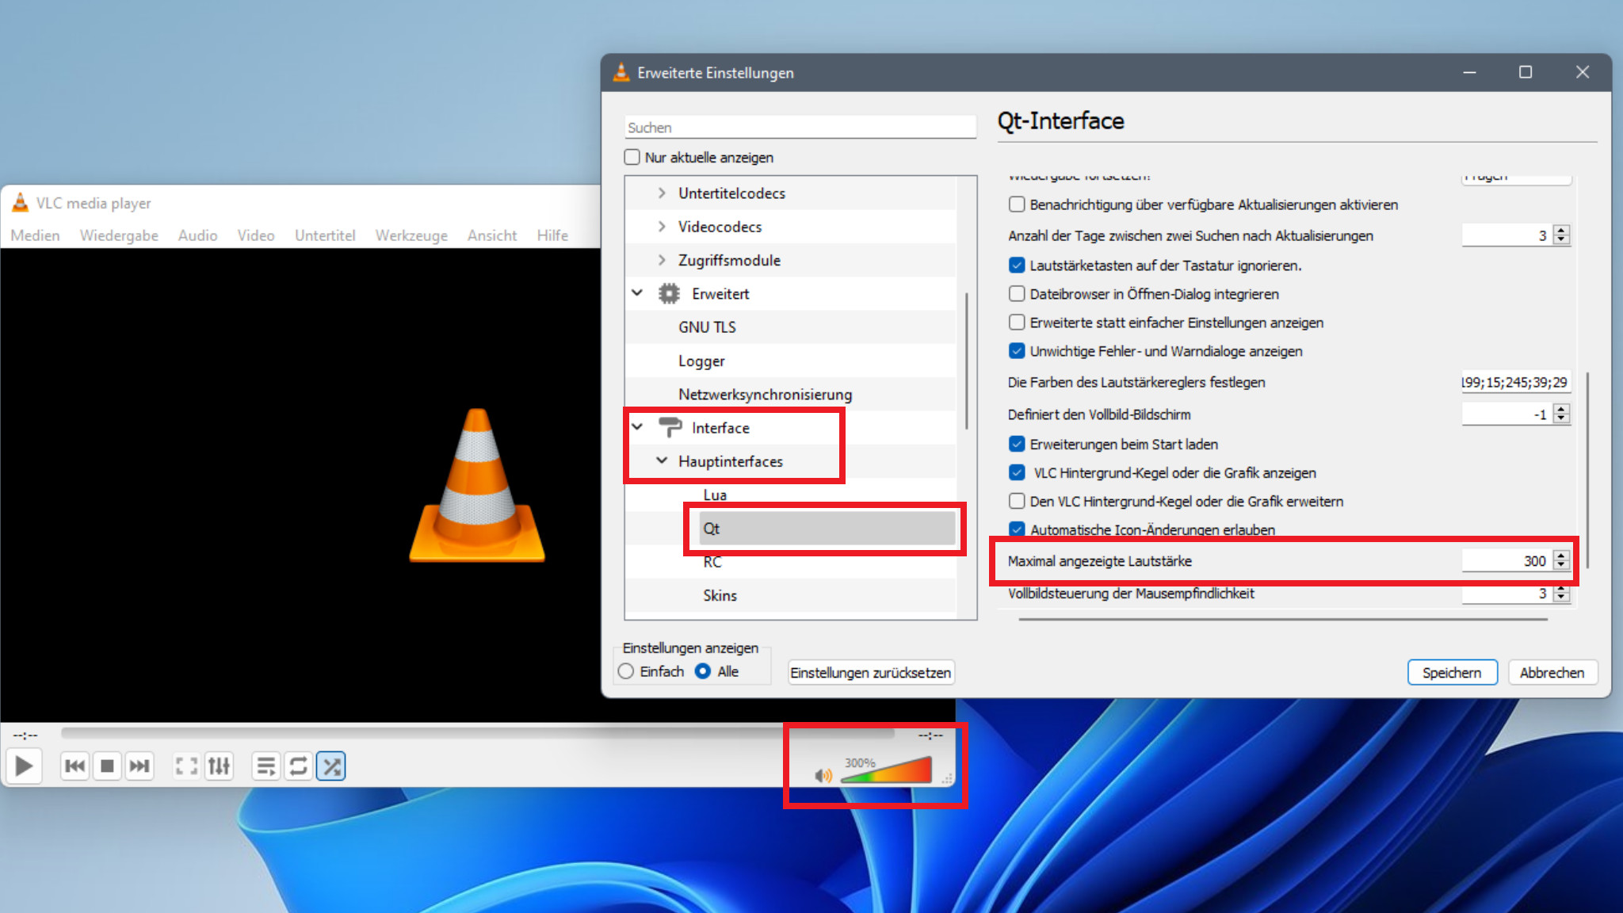The width and height of the screenshot is (1623, 913).
Task: Show the playlist icon
Action: [x=266, y=766]
